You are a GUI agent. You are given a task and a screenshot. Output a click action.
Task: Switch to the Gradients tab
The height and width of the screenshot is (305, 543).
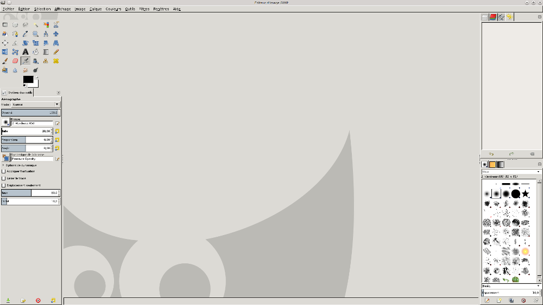pyautogui.click(x=501, y=164)
